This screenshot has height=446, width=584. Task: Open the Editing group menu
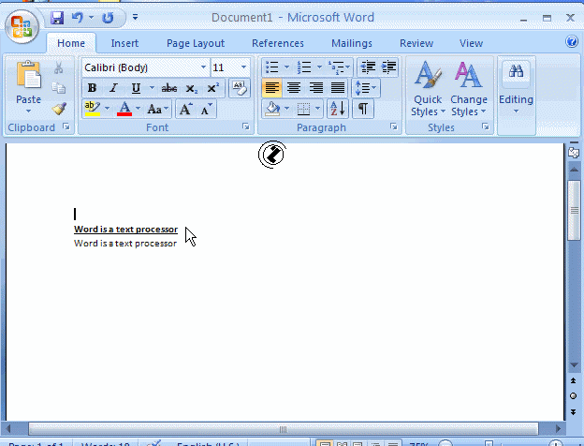[516, 89]
